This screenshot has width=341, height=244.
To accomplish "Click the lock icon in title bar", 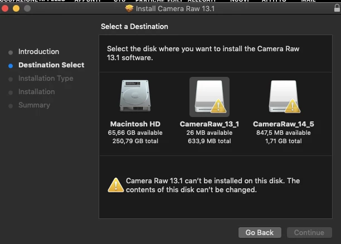I will tap(337, 8).
